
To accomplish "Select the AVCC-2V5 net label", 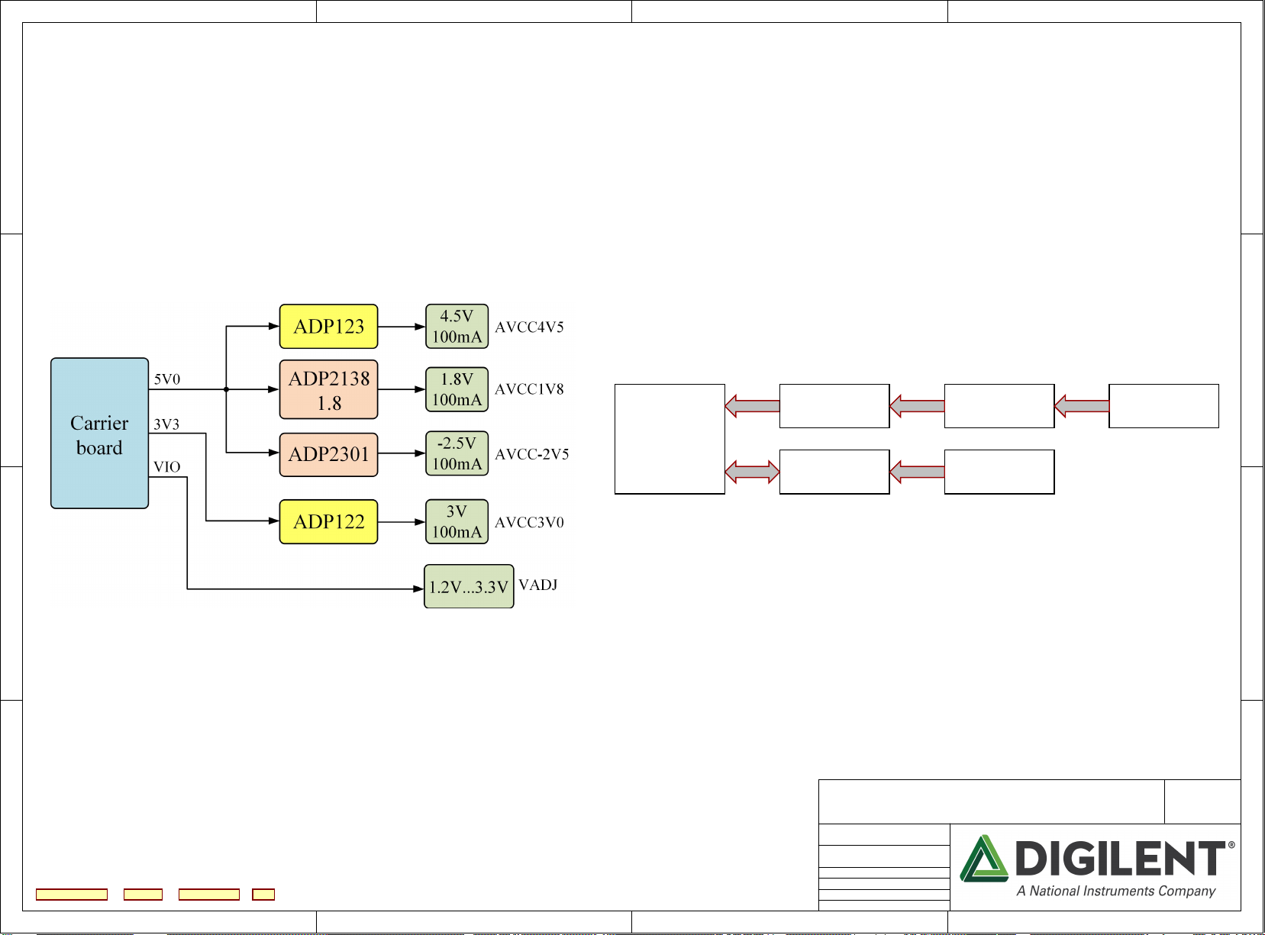I will (532, 454).
